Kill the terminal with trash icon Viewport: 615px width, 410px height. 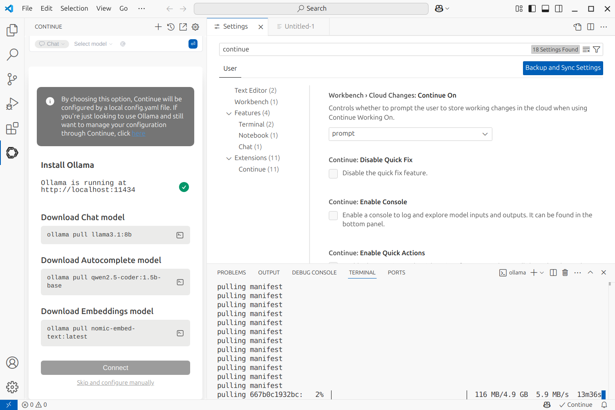[565, 272]
